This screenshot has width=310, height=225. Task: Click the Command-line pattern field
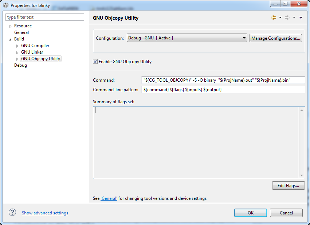coord(223,90)
